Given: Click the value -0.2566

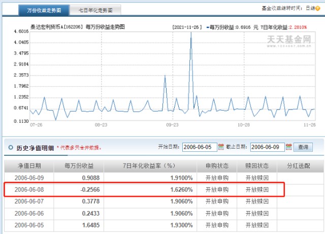Looking at the screenshot, I should (90, 190).
